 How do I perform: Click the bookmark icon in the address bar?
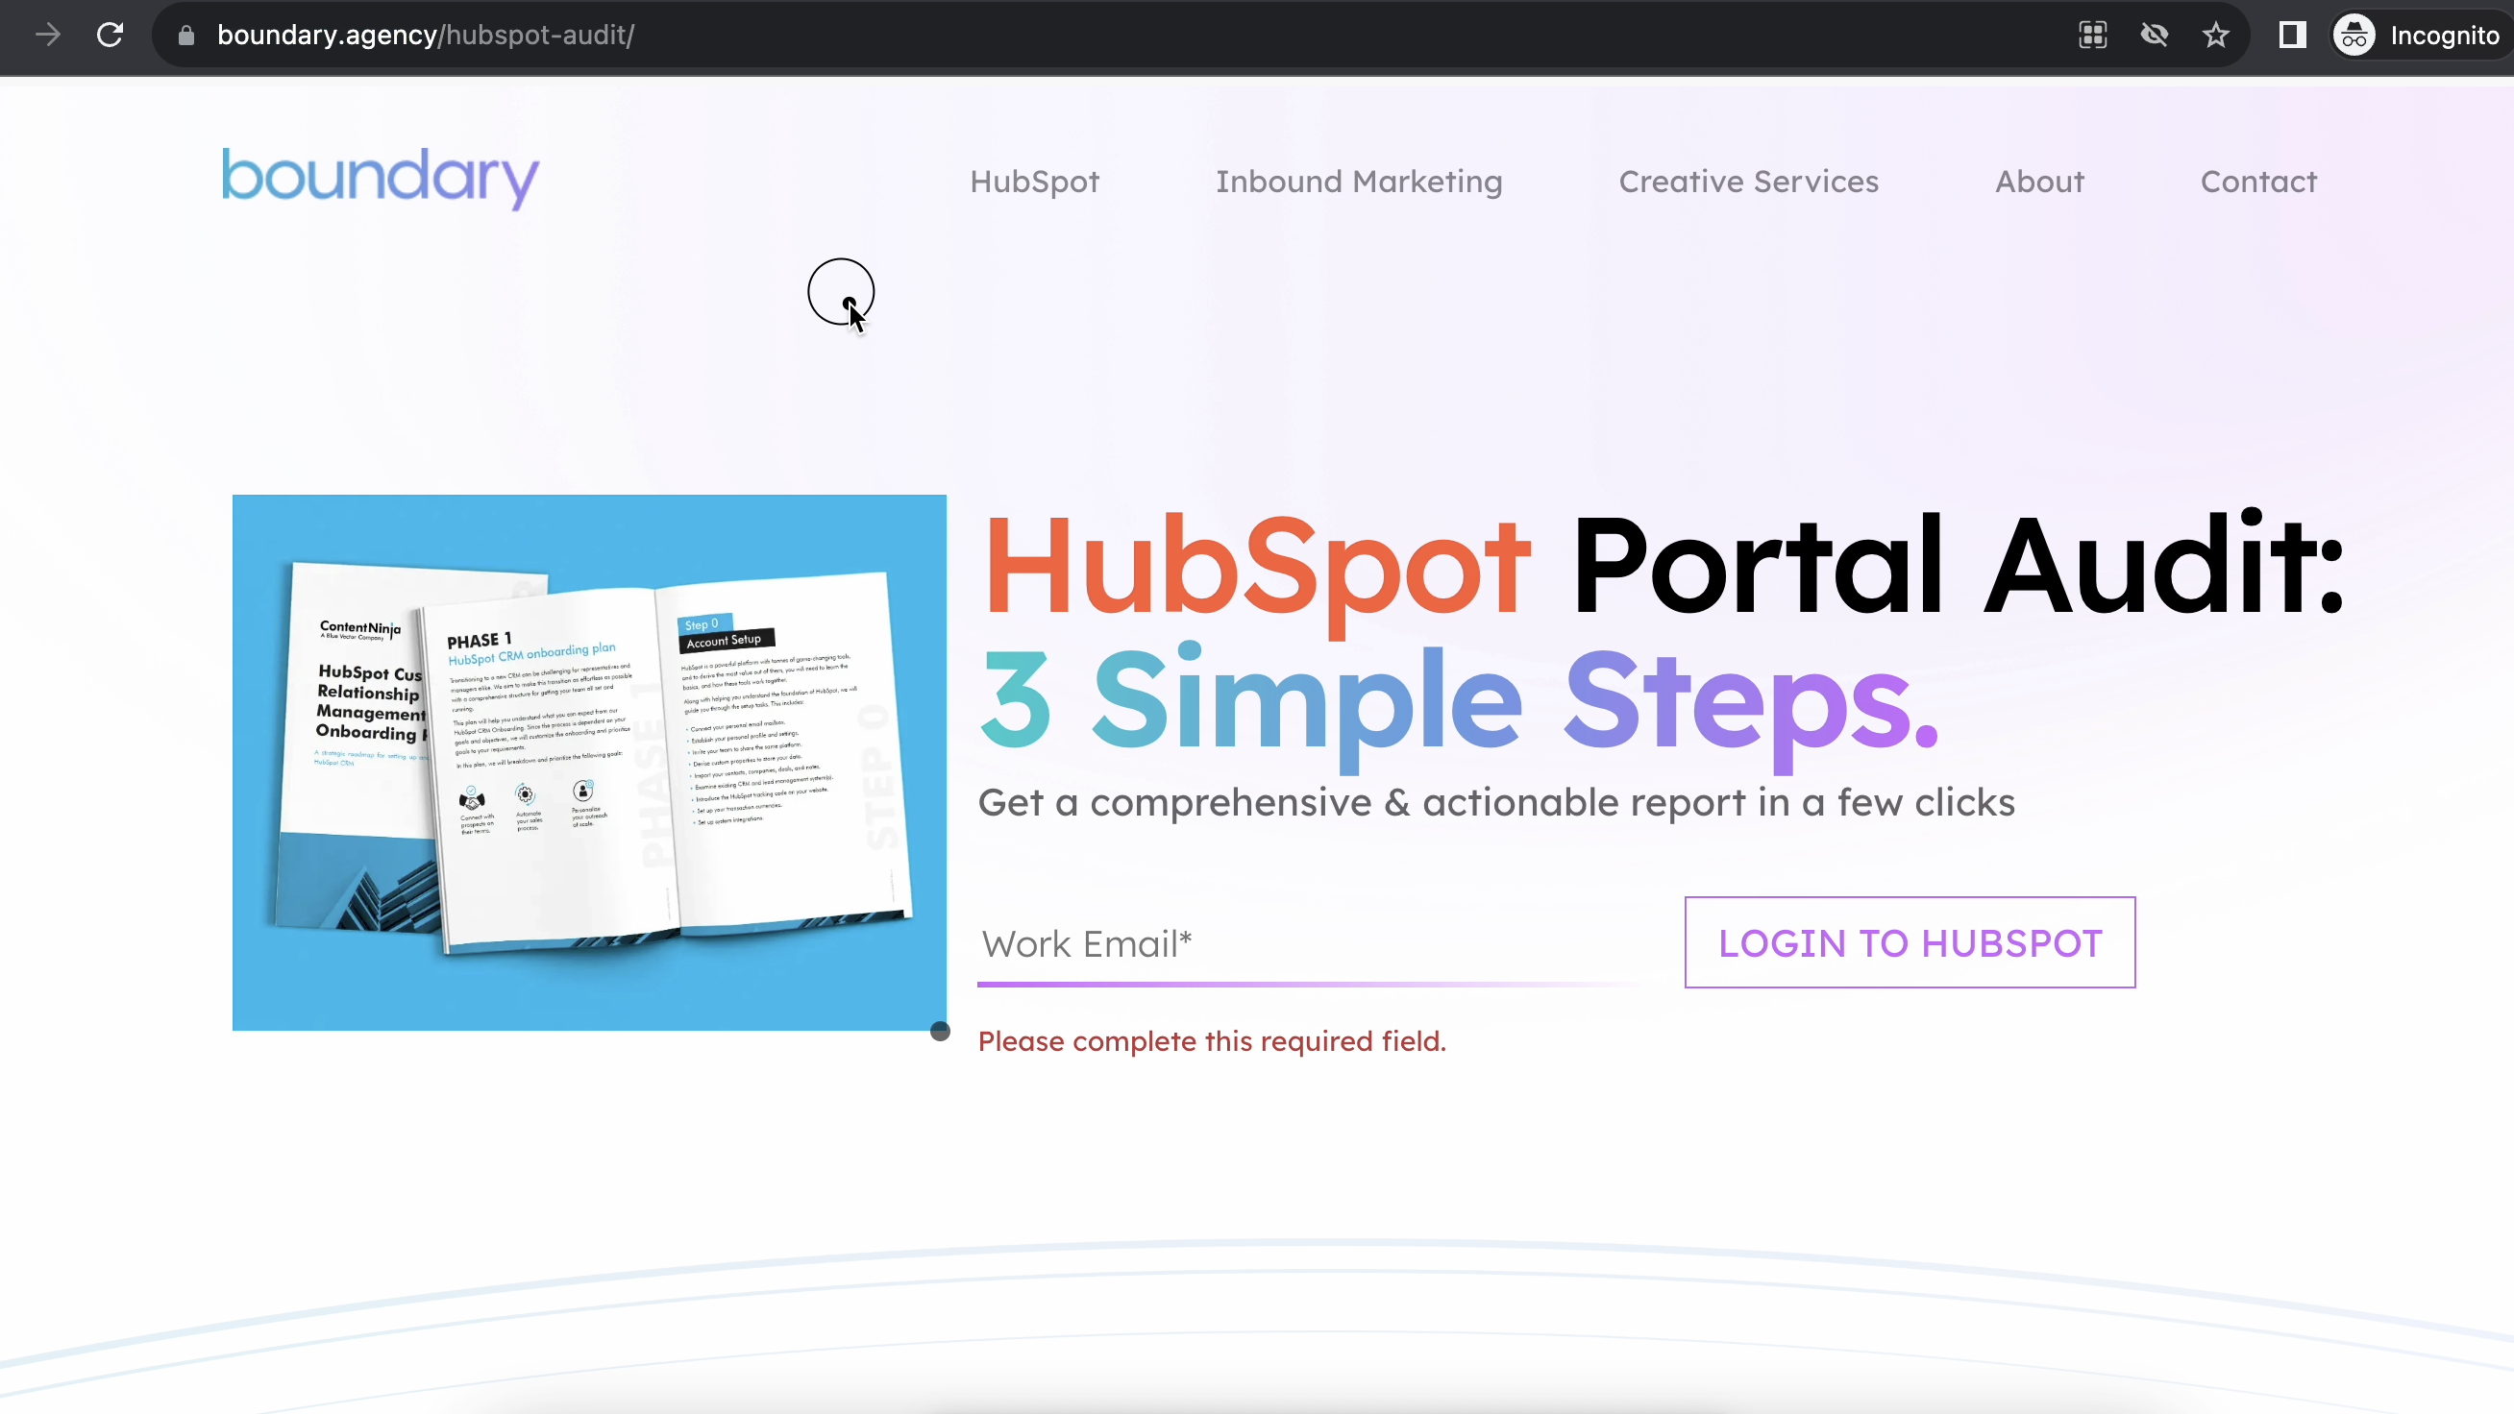pyautogui.click(x=2215, y=35)
